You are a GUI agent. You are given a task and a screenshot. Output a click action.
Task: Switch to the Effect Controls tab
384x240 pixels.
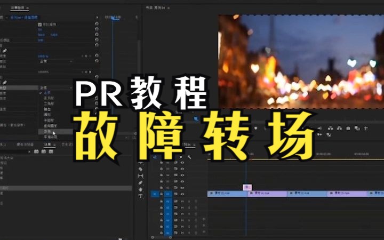(x=19, y=8)
